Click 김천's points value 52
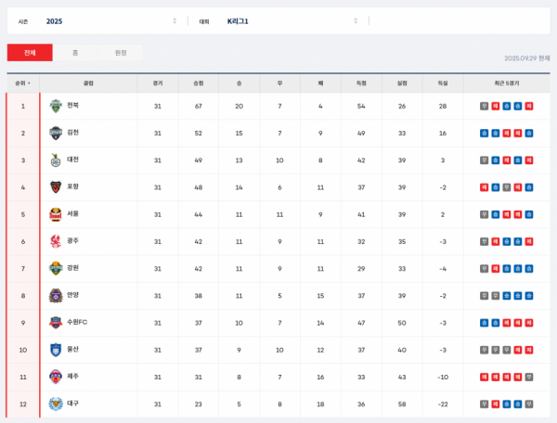Viewport: 557px width, 423px height. 199,133
